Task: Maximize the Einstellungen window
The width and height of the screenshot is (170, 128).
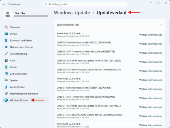Action: (158, 3)
